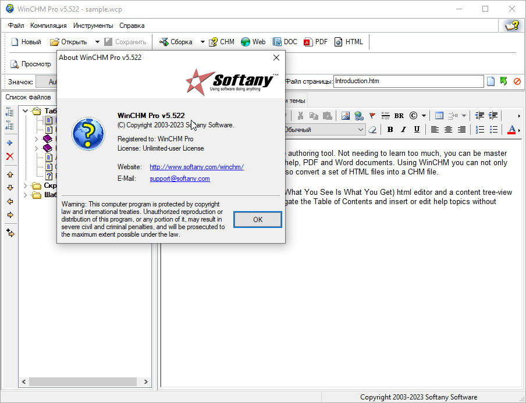The height and width of the screenshot is (403, 526).
Task: Align text left
Action: click(435, 130)
